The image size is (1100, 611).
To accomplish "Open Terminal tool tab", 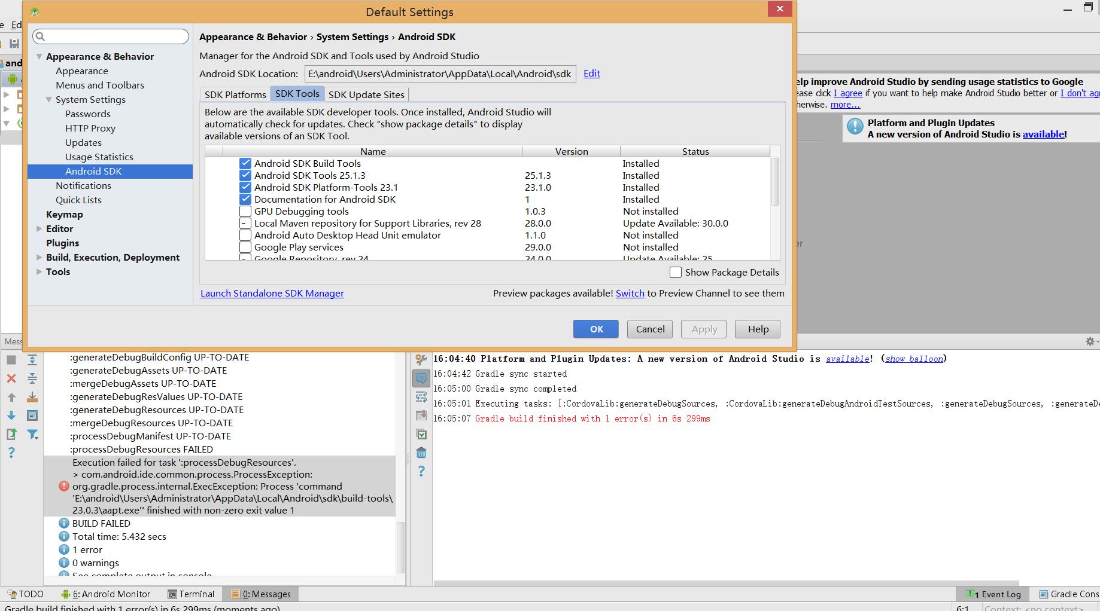I will click(191, 594).
